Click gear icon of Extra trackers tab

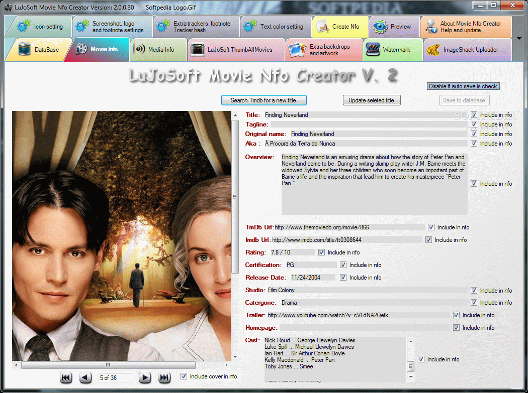pos(163,26)
